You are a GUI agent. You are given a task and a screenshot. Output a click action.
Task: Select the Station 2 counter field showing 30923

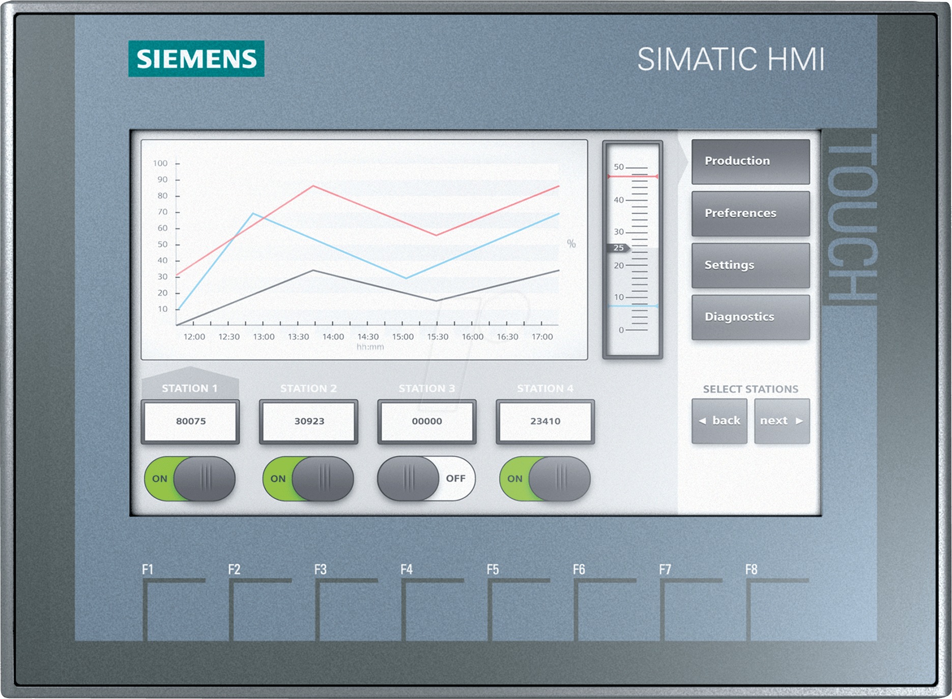pyautogui.click(x=308, y=421)
